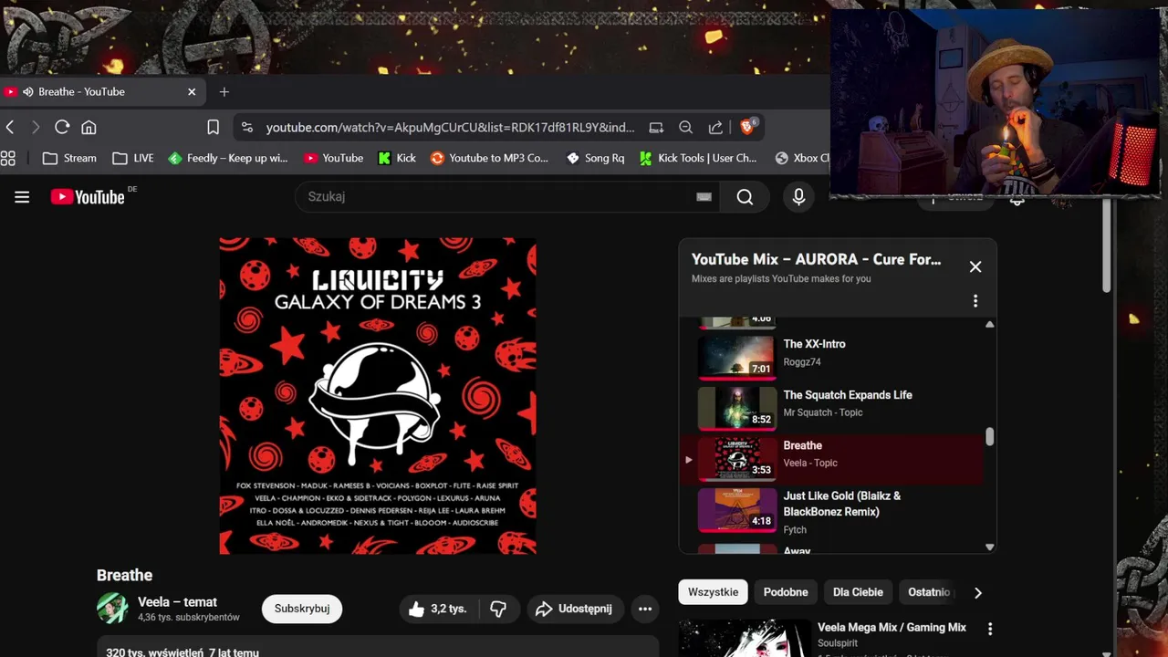Click the Liquicity Galaxy of Dreams album art
1168x657 pixels.
click(x=378, y=396)
